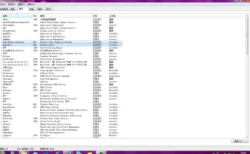Click the vertical scrollbar thumb of services list
The width and height of the screenshot is (250, 154).
247,36
